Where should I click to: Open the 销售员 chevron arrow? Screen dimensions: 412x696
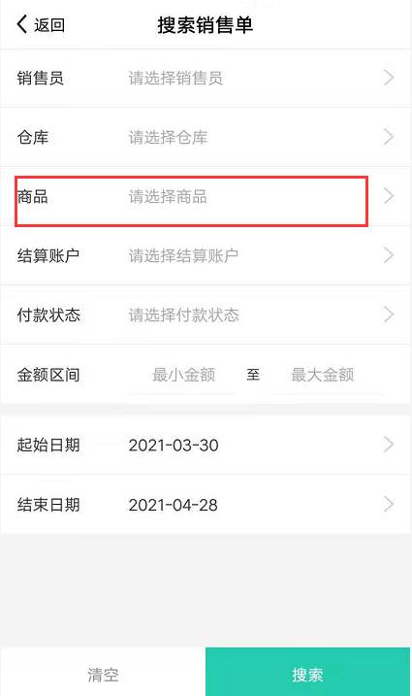click(389, 78)
